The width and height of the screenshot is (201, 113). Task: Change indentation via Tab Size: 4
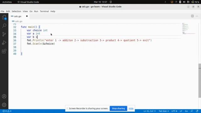[x=164, y=111]
